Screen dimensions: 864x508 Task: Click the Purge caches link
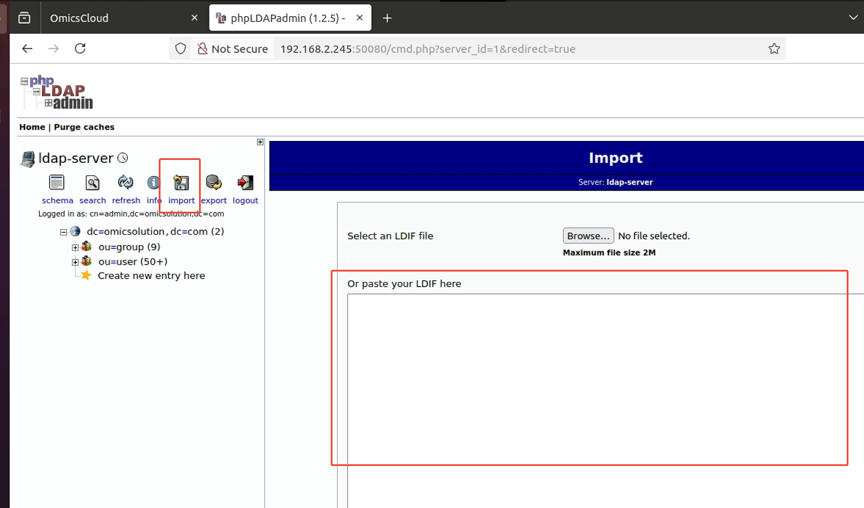84,127
